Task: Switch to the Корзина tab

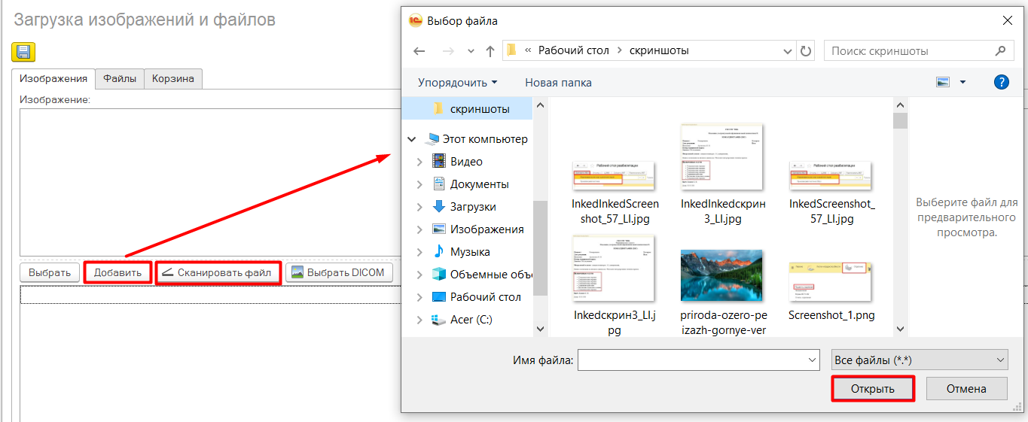Action: coord(172,78)
